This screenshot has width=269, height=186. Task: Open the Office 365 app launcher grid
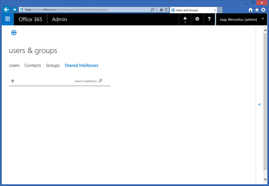[8, 19]
